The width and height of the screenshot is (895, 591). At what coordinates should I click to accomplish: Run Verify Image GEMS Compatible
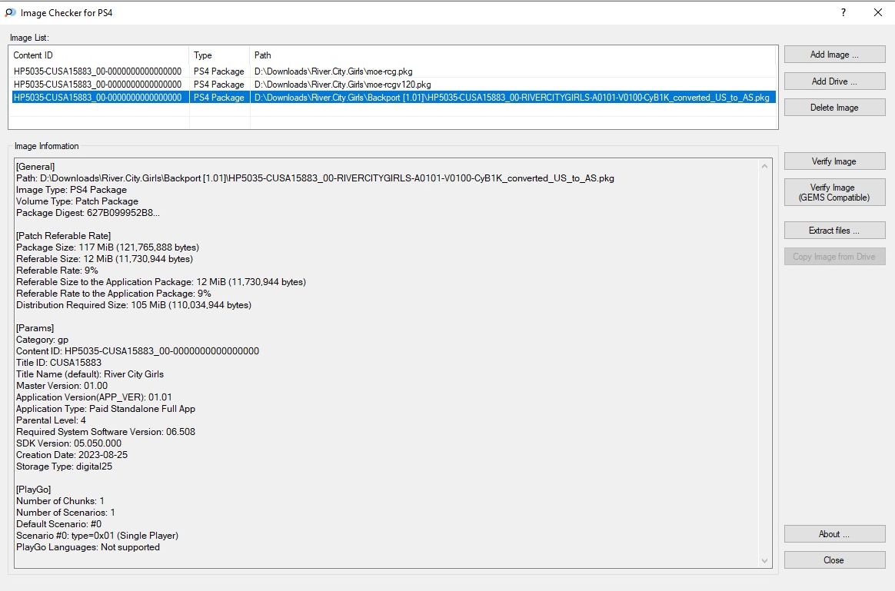tap(834, 192)
